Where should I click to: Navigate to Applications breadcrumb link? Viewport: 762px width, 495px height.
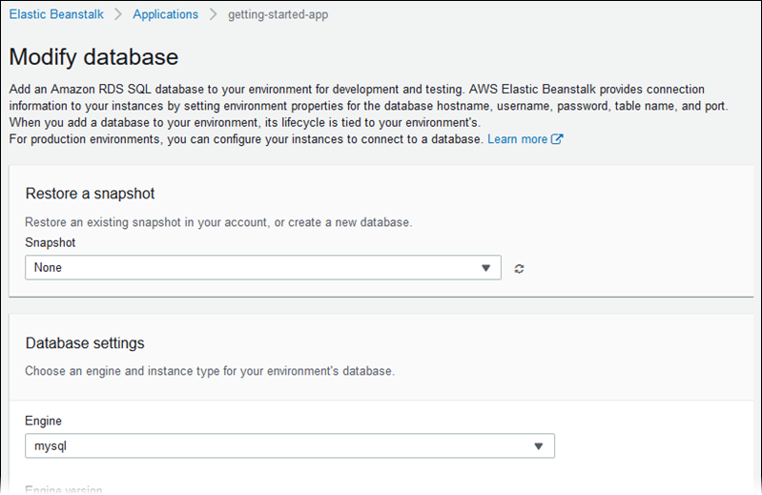[166, 14]
